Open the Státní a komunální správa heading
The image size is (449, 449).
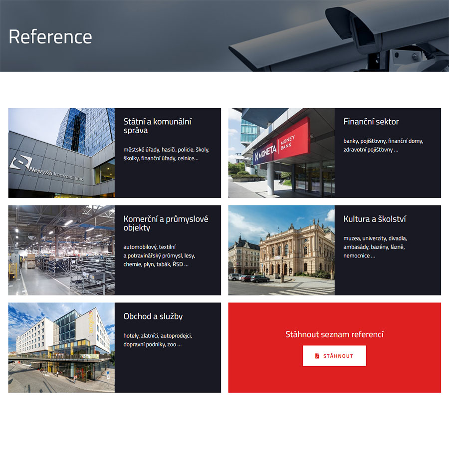(x=157, y=126)
